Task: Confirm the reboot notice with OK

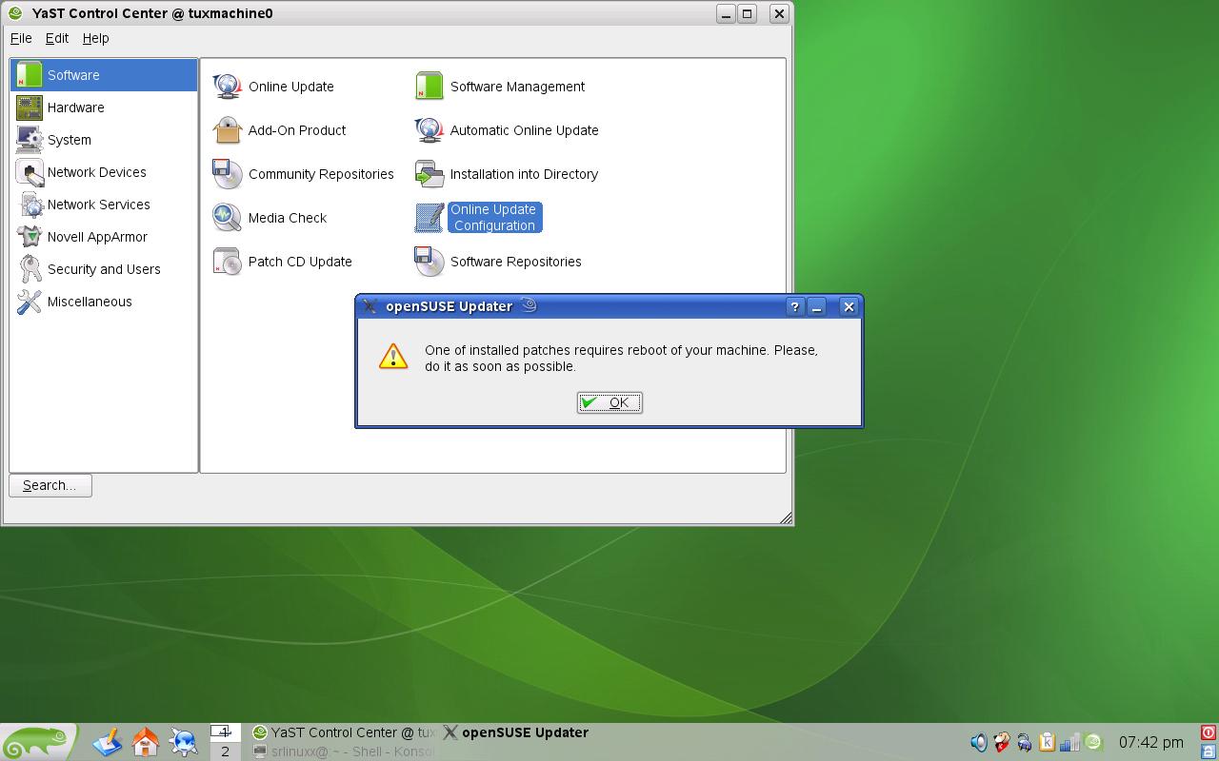Action: (609, 402)
